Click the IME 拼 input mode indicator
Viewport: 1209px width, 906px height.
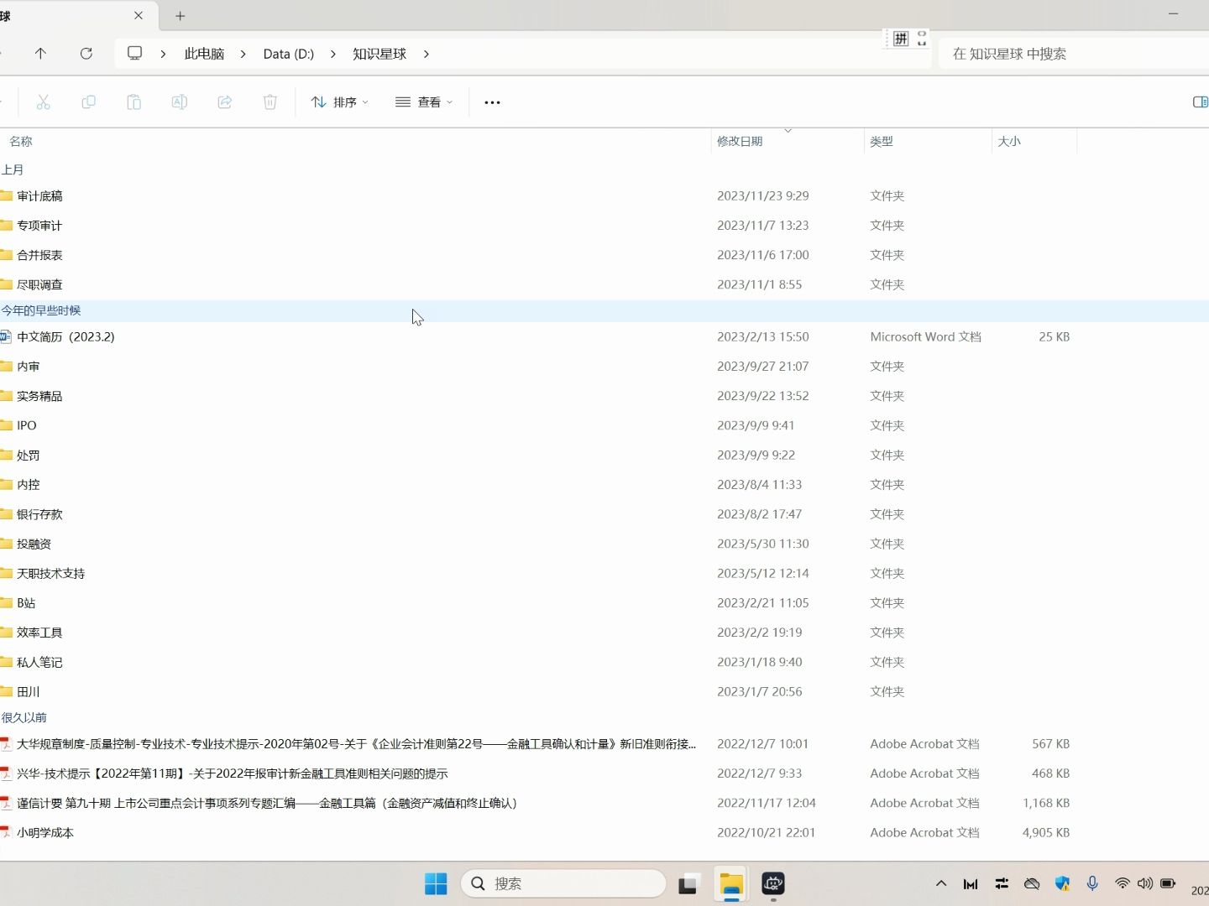(x=901, y=39)
